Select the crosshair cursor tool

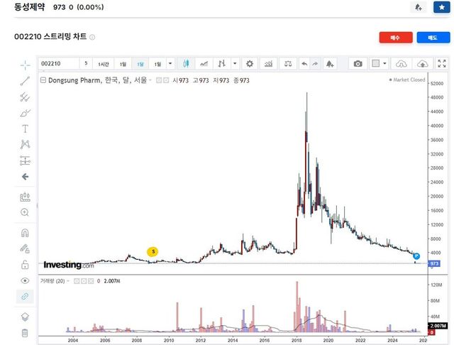pos(26,65)
